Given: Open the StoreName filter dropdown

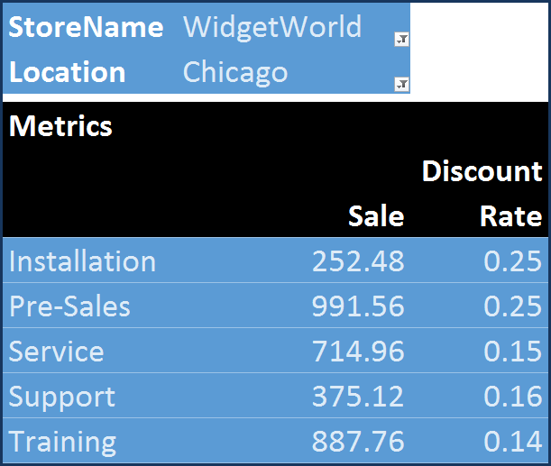Looking at the screenshot, I should point(401,39).
